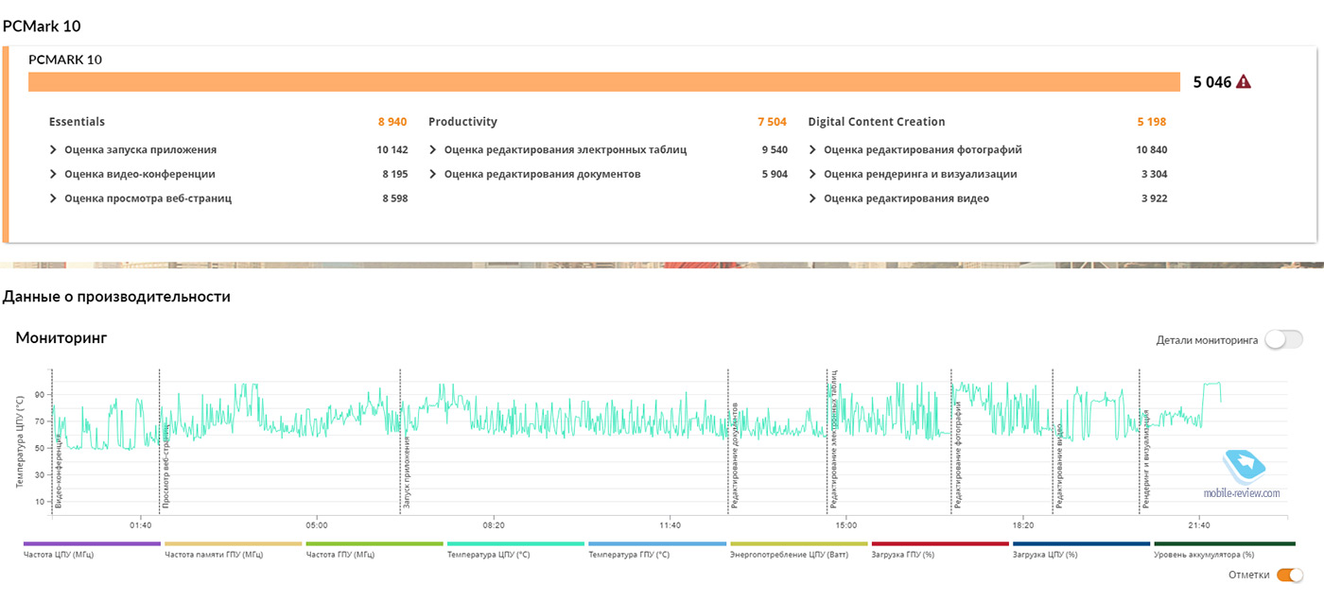1324x601 pixels.
Task: Click the Просмотр веб-страниц chart marker
Action: [x=165, y=468]
